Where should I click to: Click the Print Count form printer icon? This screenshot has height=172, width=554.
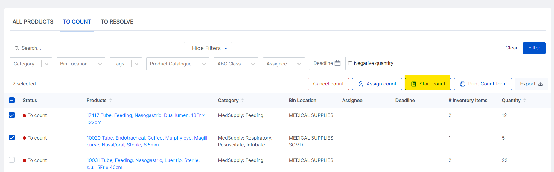pos(462,84)
